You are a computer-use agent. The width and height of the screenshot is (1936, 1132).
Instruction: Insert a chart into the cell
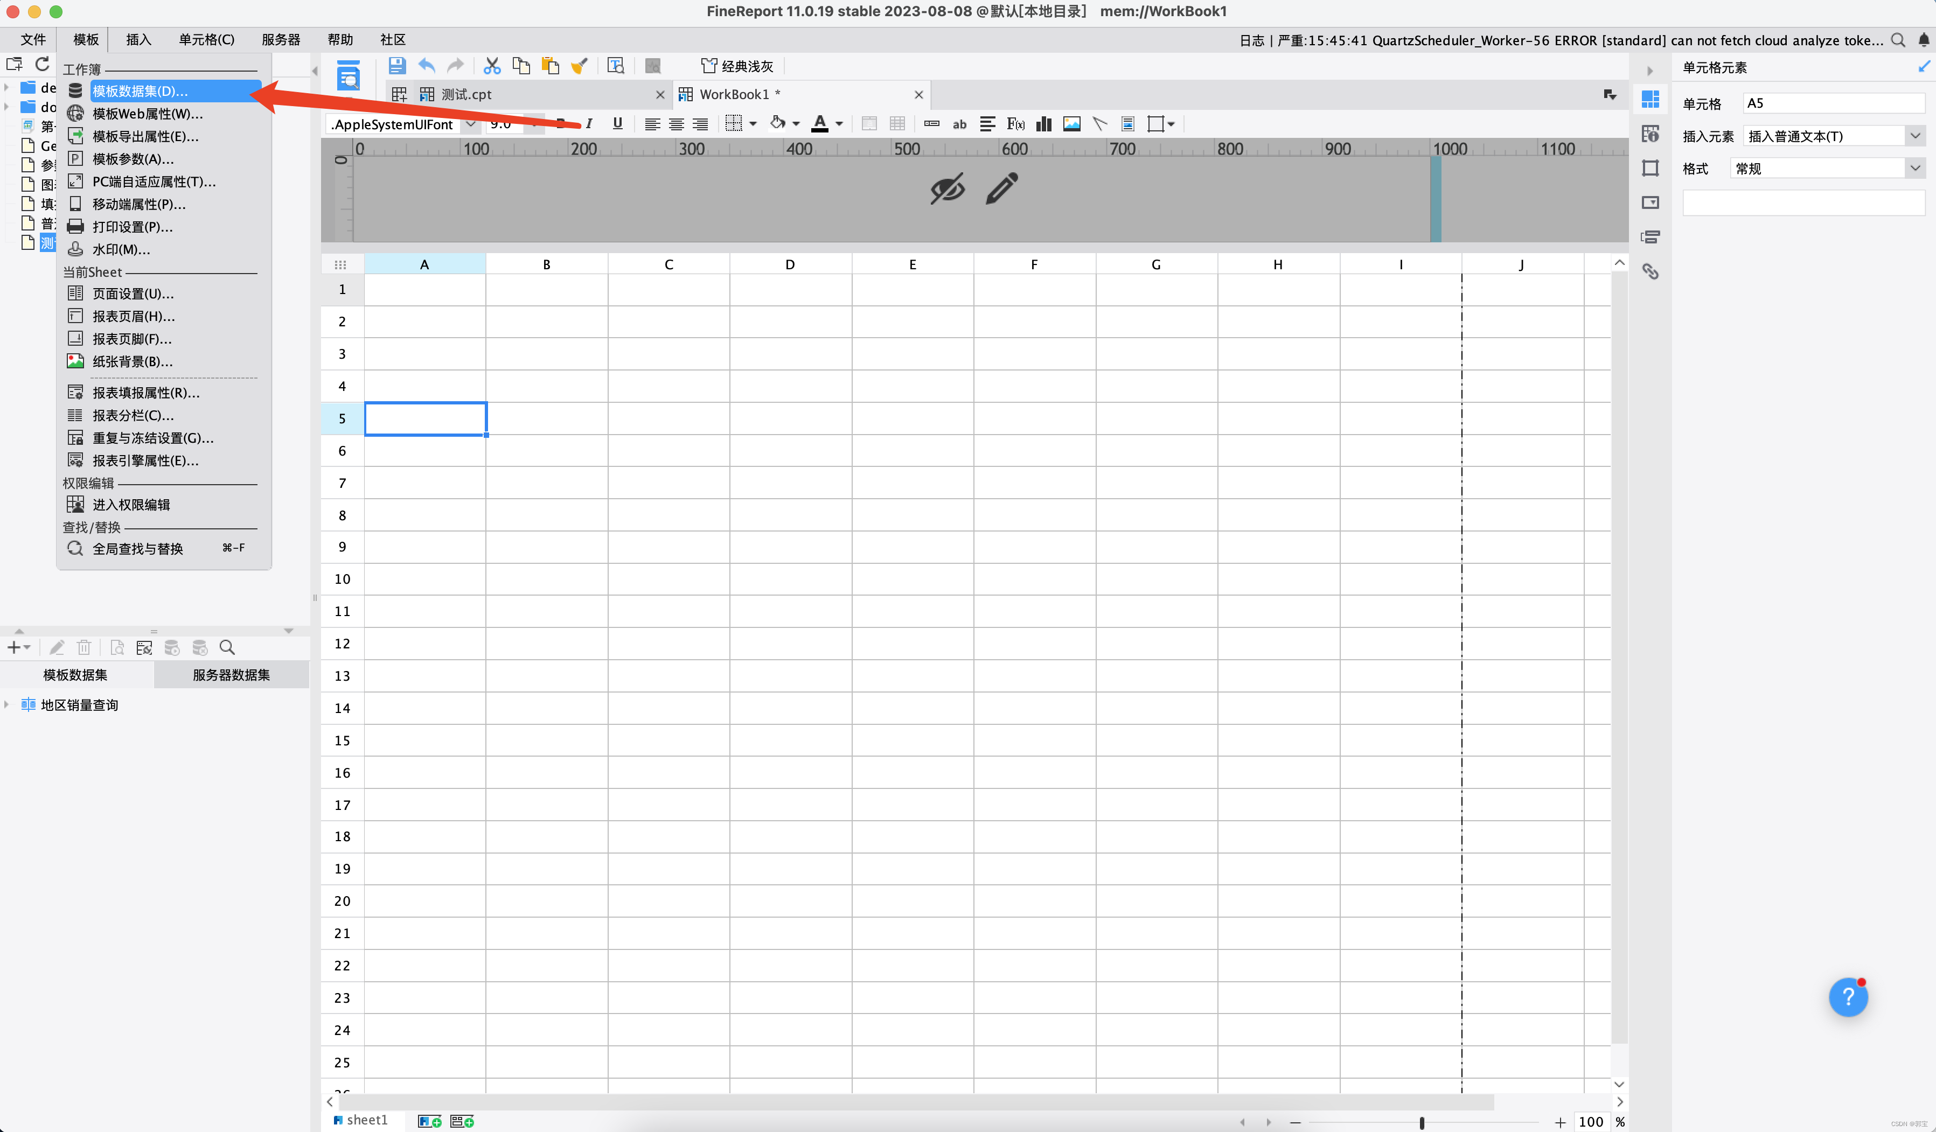(1043, 124)
